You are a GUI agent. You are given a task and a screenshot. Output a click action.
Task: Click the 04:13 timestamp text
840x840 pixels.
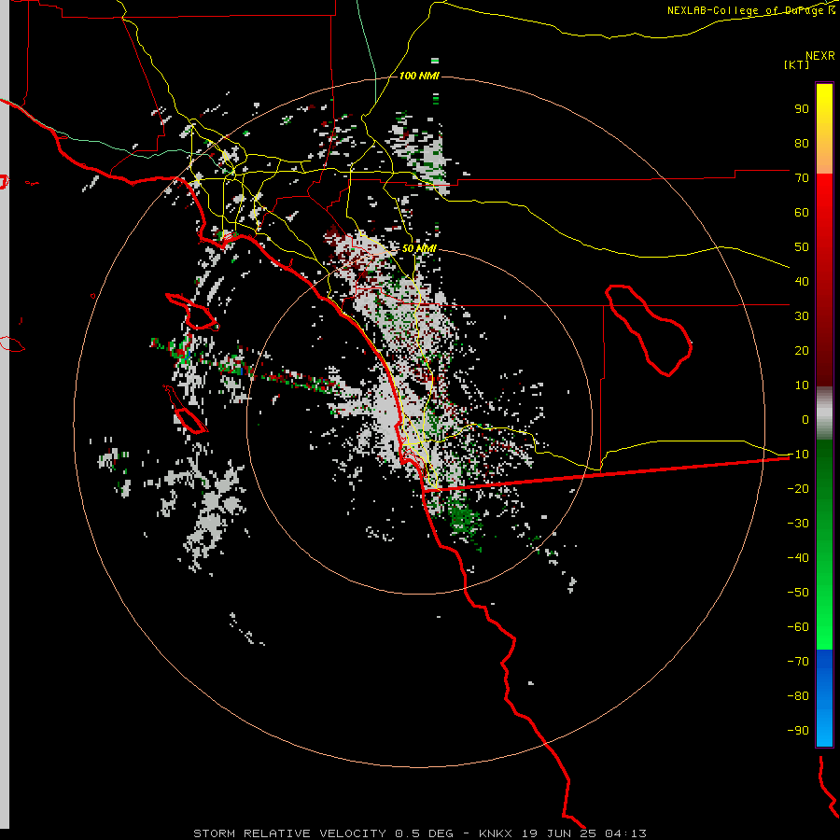[x=625, y=833]
